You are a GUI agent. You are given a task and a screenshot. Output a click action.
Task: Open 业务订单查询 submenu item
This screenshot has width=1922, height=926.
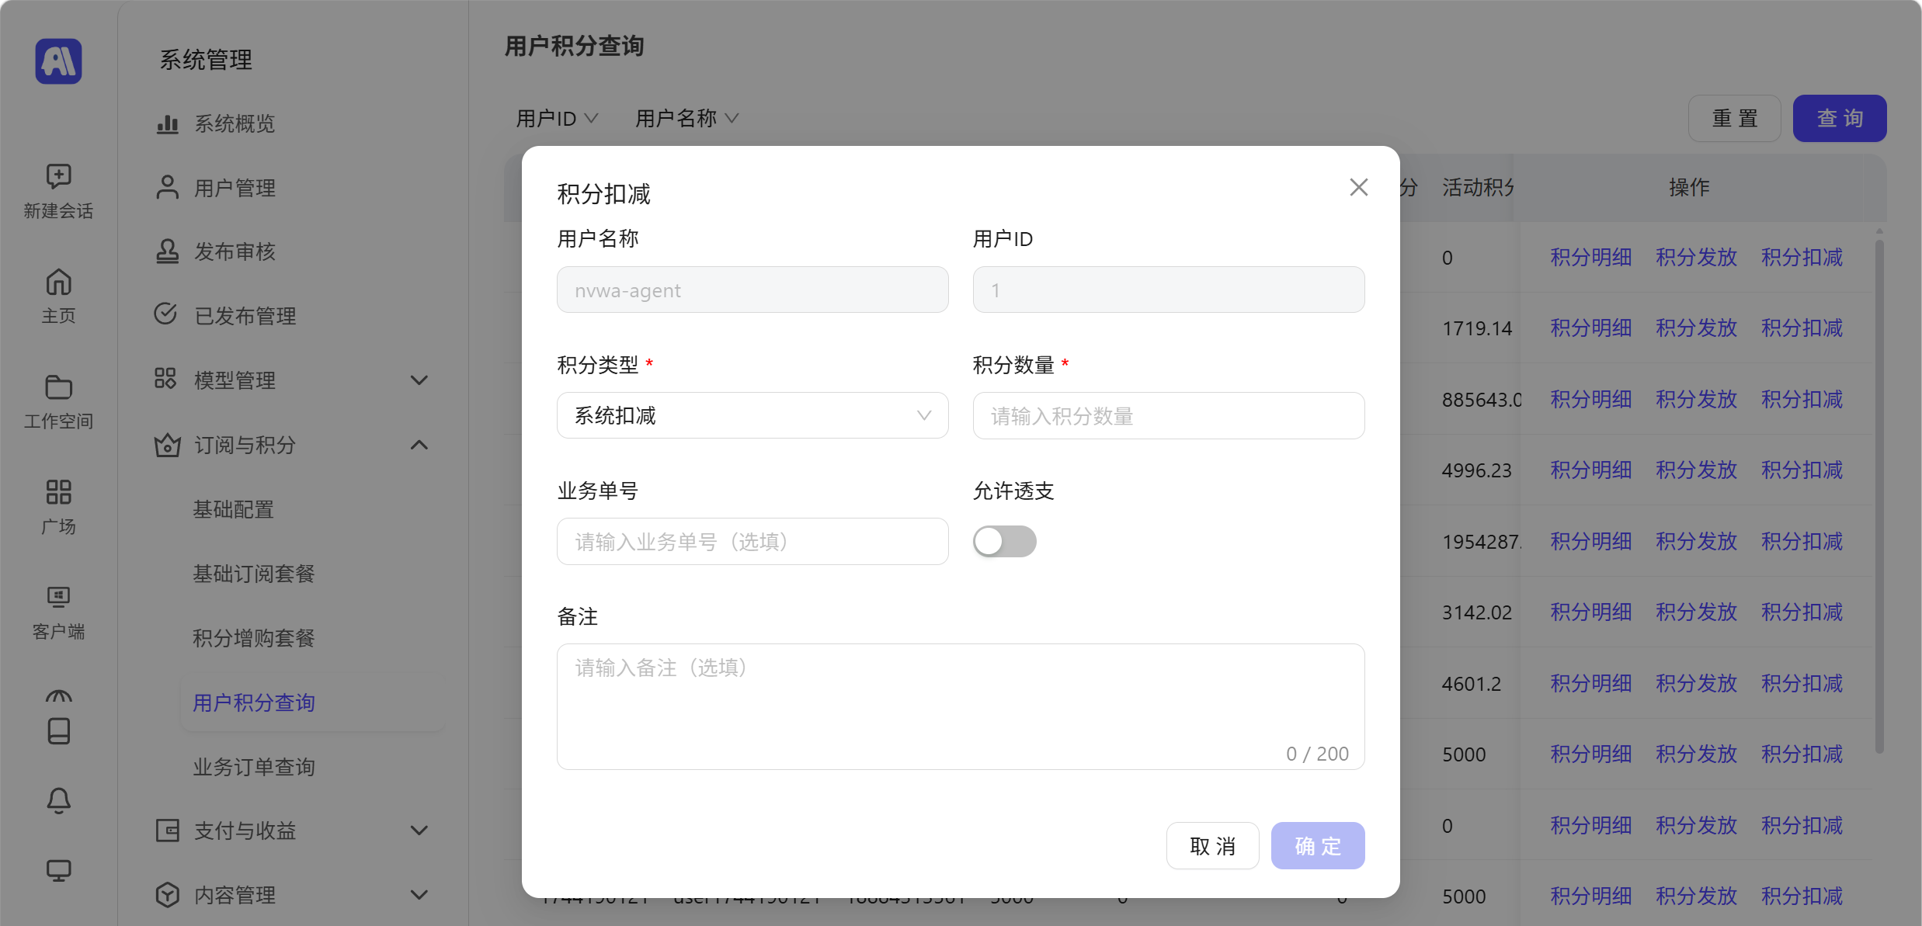click(254, 767)
